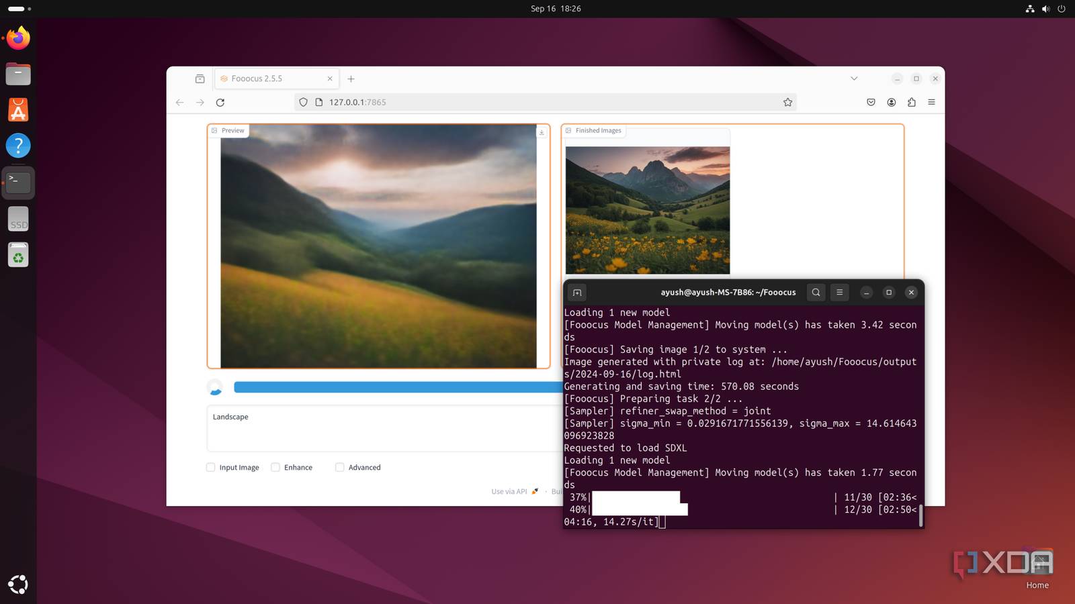Open Firefox recent browsing (Firefox View) icon
The height and width of the screenshot is (604, 1075).
pyautogui.click(x=200, y=79)
